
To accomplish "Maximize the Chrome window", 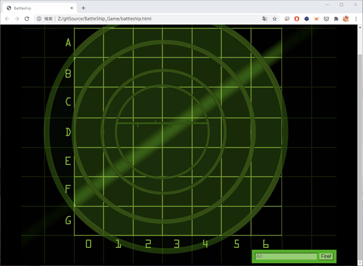I will [341, 5].
